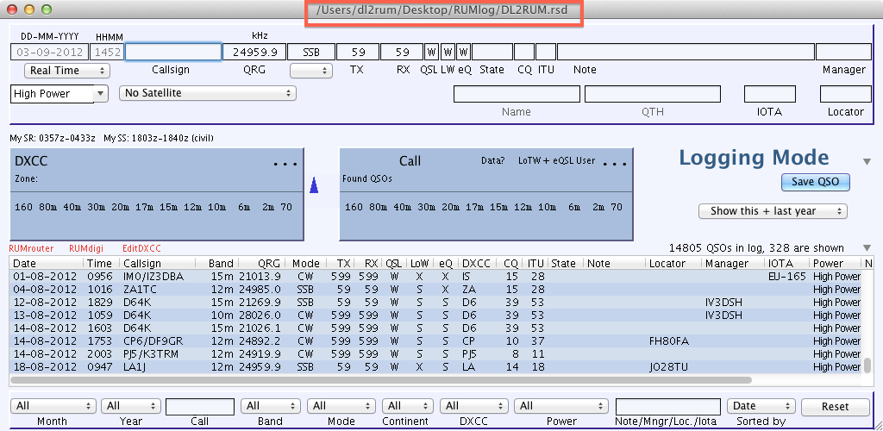
Task: Click the Name input field
Action: tap(517, 94)
